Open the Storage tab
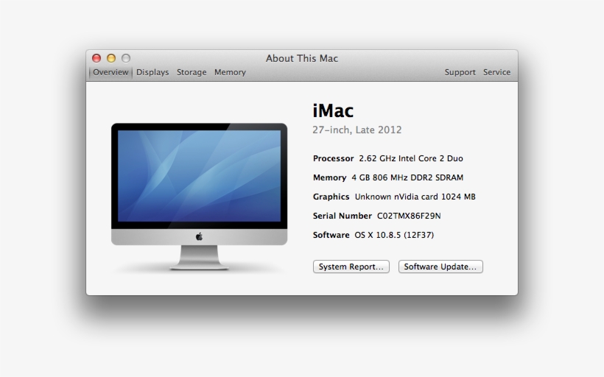 pyautogui.click(x=192, y=72)
